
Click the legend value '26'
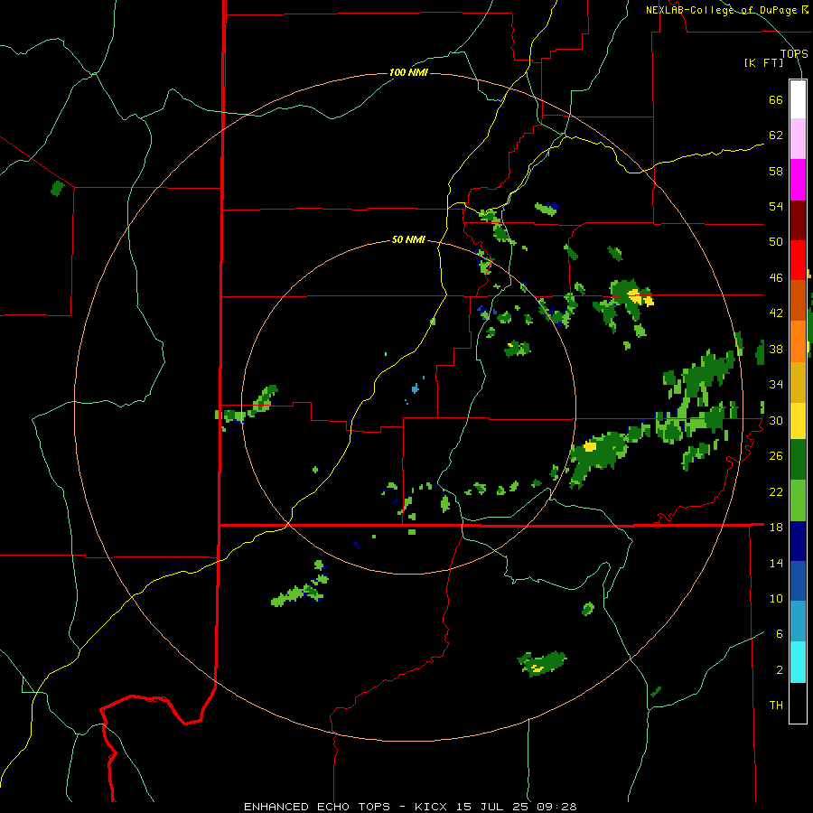(776, 456)
